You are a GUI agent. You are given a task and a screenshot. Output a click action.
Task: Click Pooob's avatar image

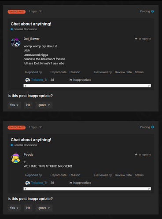(16, 158)
